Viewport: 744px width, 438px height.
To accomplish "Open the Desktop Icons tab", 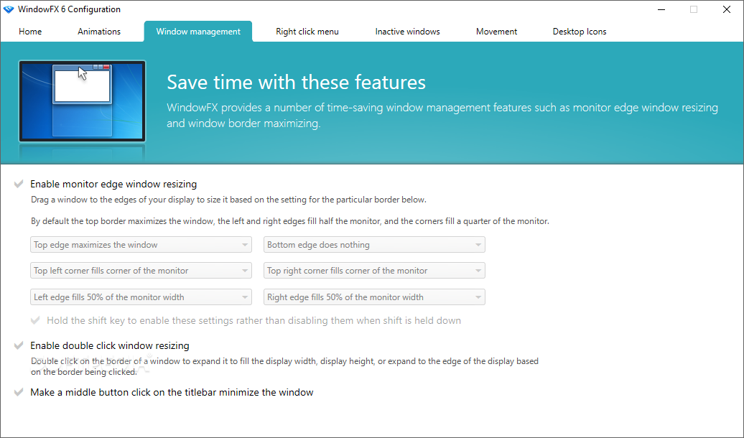I will 580,32.
